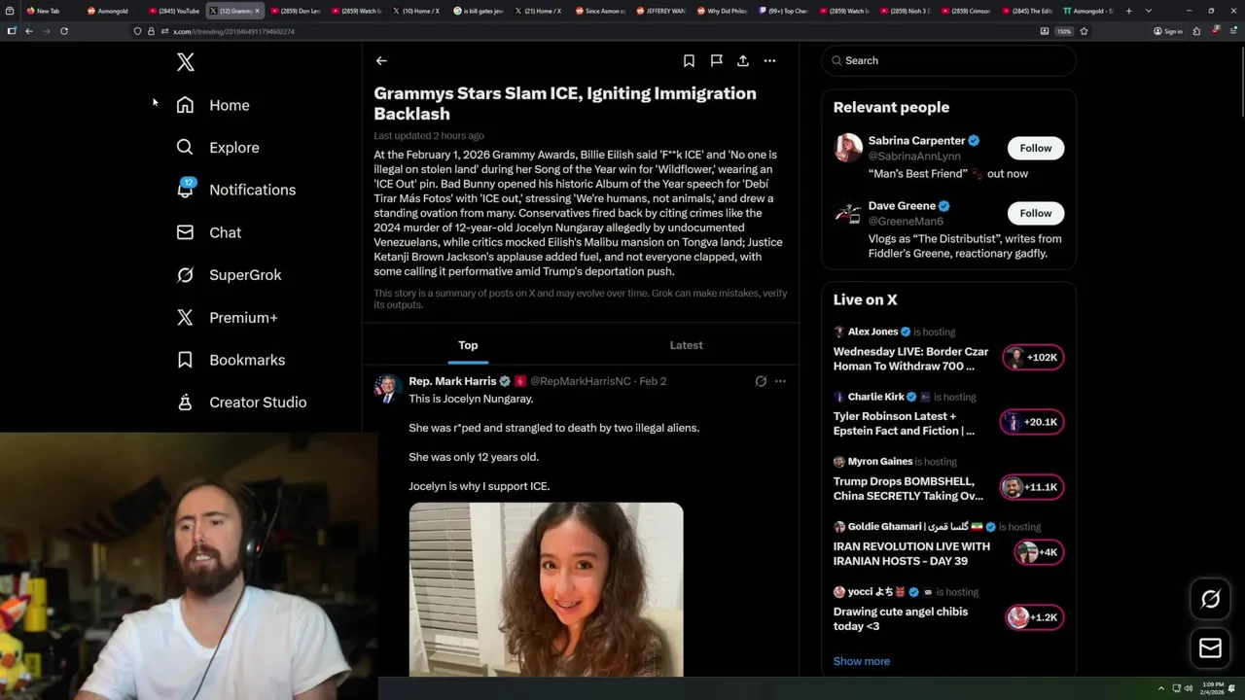Open 'Trump Drops BOMBSHELL' broadcast title
Screen dimensions: 1245x700
908,488
